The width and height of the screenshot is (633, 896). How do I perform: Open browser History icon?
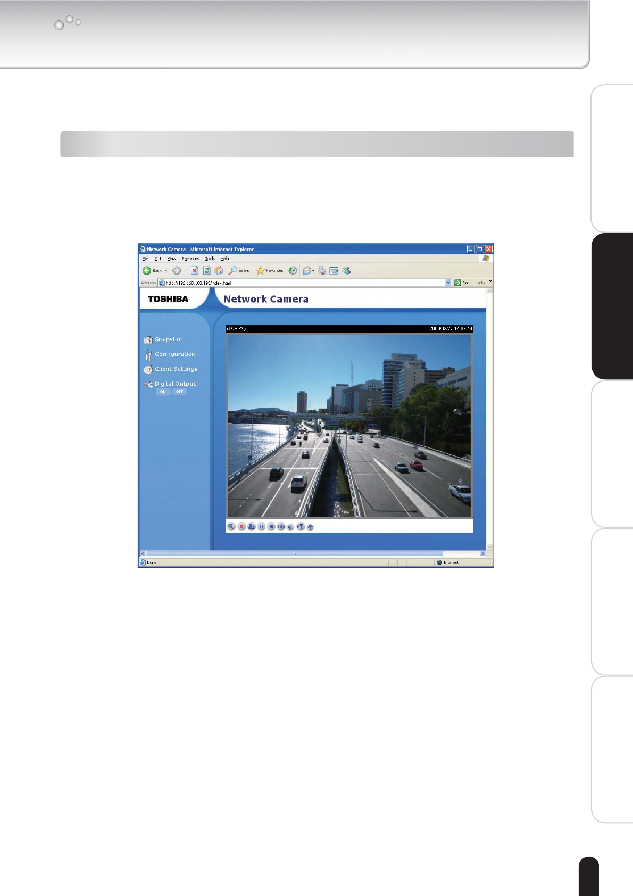[x=293, y=270]
